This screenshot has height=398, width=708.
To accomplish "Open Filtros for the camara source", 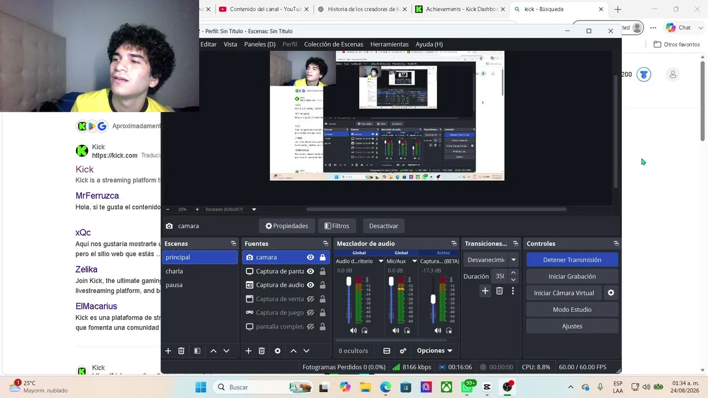I will 336,226.
